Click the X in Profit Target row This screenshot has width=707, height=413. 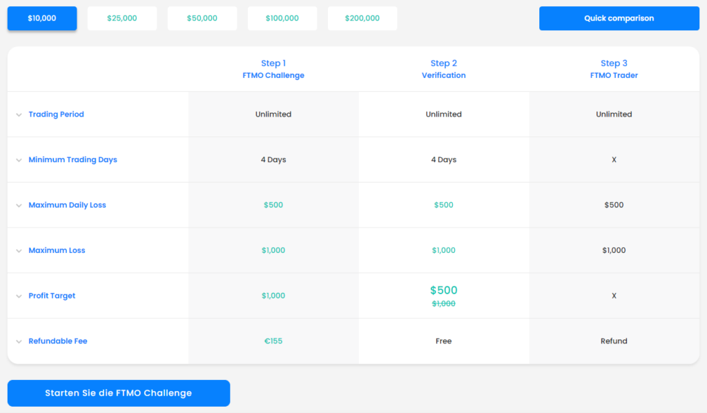tap(614, 296)
